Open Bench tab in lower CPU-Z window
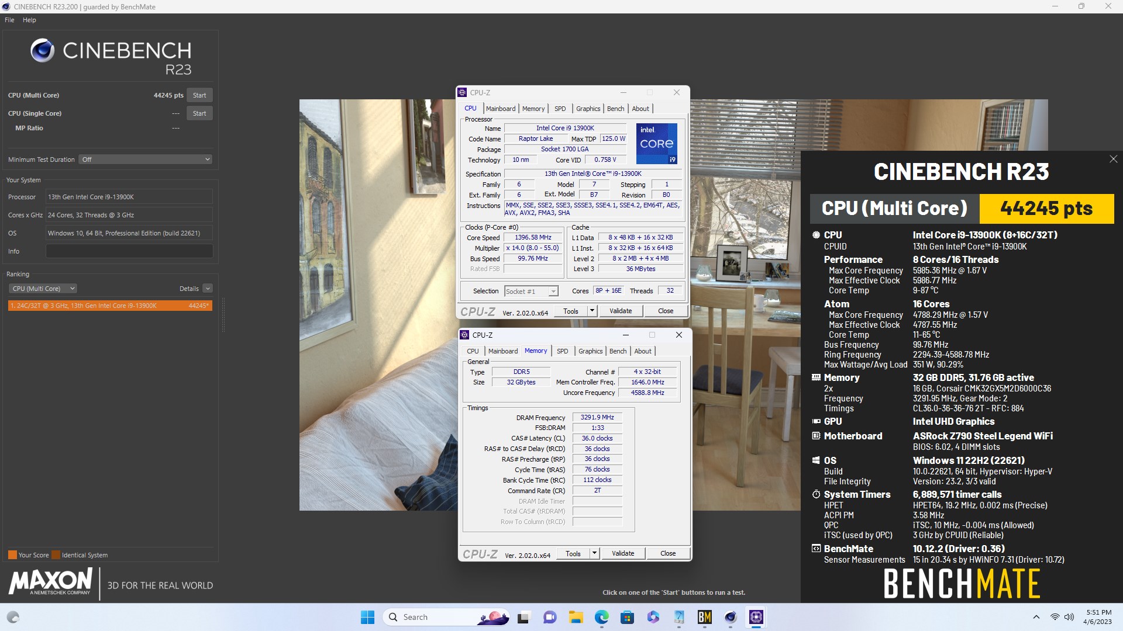 click(x=618, y=351)
